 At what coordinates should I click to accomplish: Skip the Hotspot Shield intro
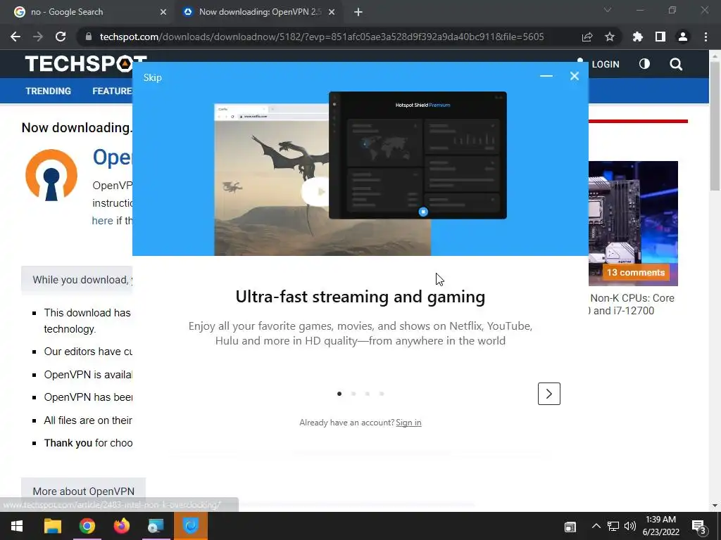coord(152,77)
